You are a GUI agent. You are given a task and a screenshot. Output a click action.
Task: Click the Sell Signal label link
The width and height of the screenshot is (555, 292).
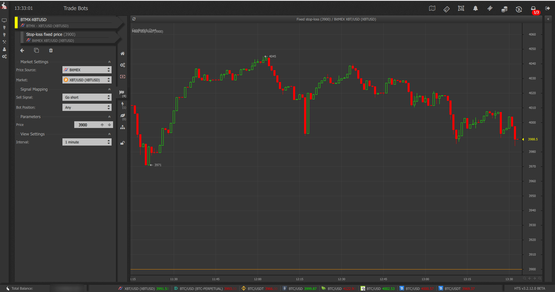[25, 97]
